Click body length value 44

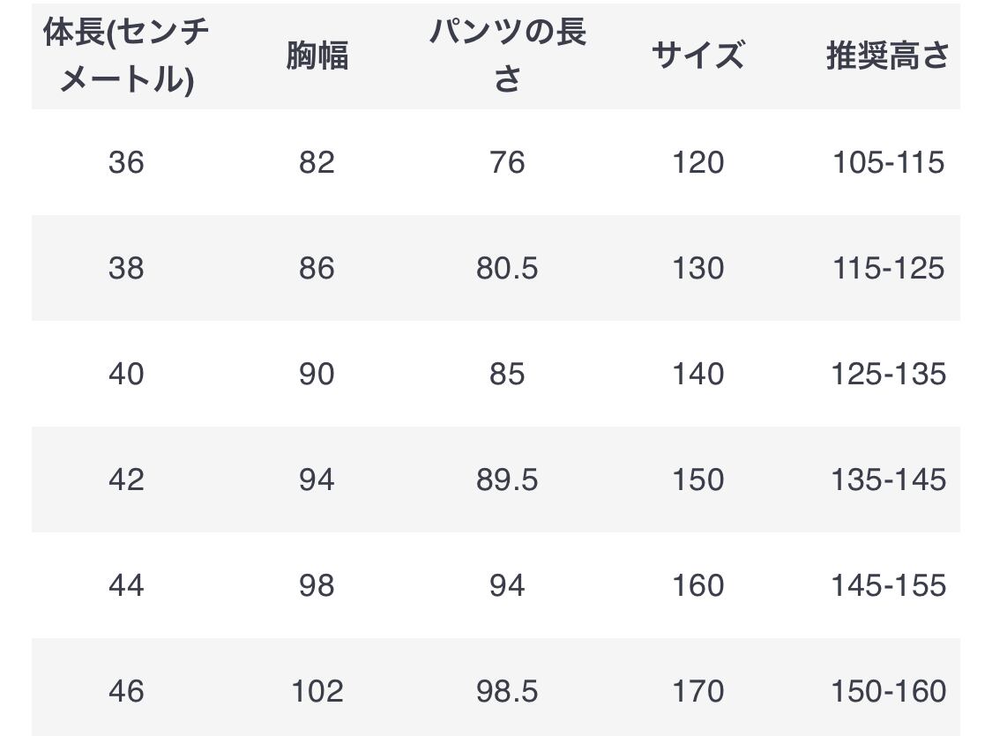tap(126, 585)
